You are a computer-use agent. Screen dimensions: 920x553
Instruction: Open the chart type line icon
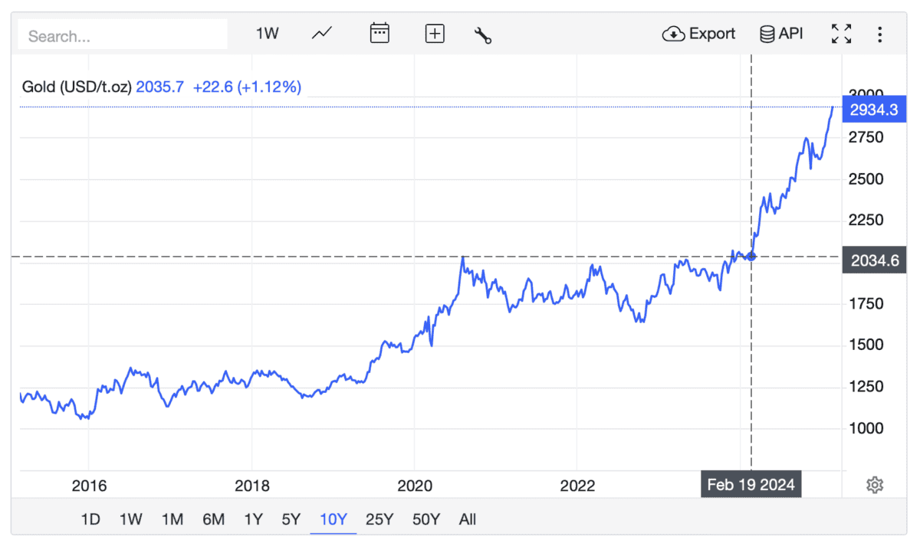pos(322,34)
